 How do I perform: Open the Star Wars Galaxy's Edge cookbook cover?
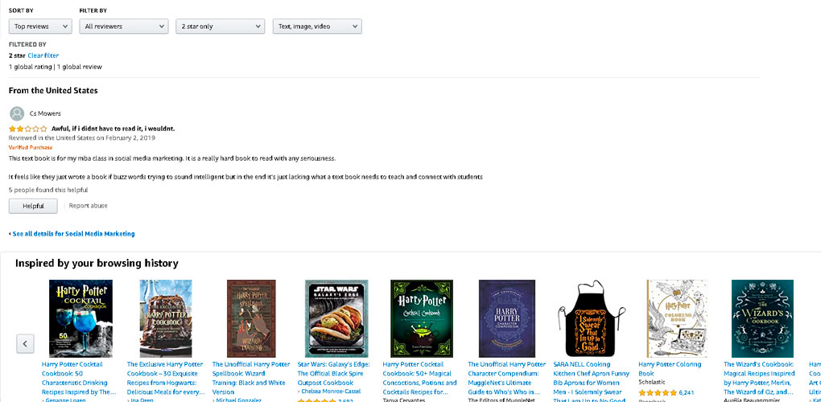(336, 318)
